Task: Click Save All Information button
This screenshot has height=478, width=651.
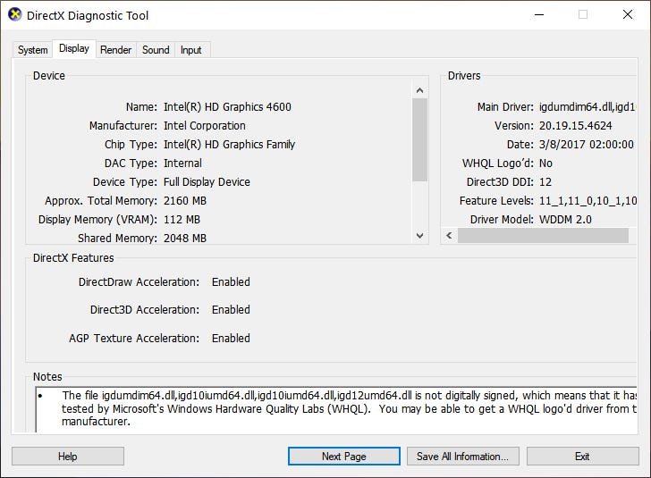Action: coord(462,457)
